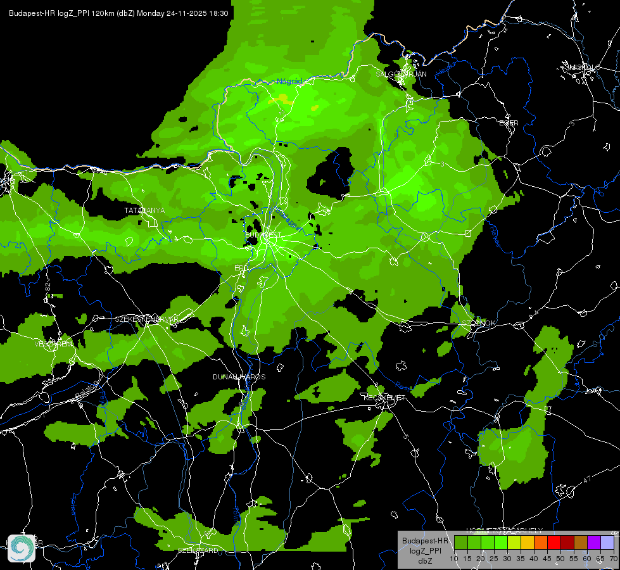Select the 15-20 dBZ green legend swatch

474,543
